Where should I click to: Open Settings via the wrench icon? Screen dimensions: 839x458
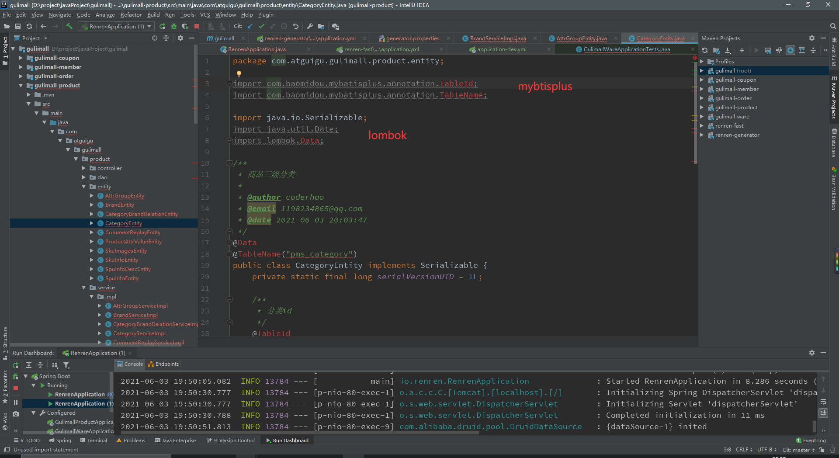(x=310, y=26)
